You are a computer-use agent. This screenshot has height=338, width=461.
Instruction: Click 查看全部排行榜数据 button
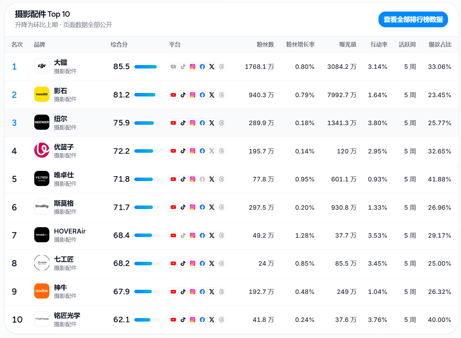(413, 20)
